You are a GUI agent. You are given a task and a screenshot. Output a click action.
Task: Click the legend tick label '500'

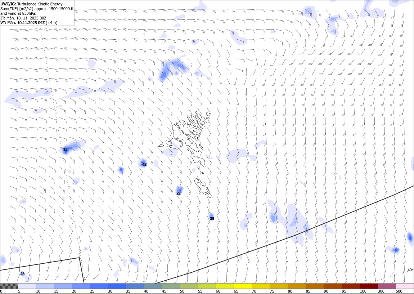pyautogui.click(x=399, y=291)
